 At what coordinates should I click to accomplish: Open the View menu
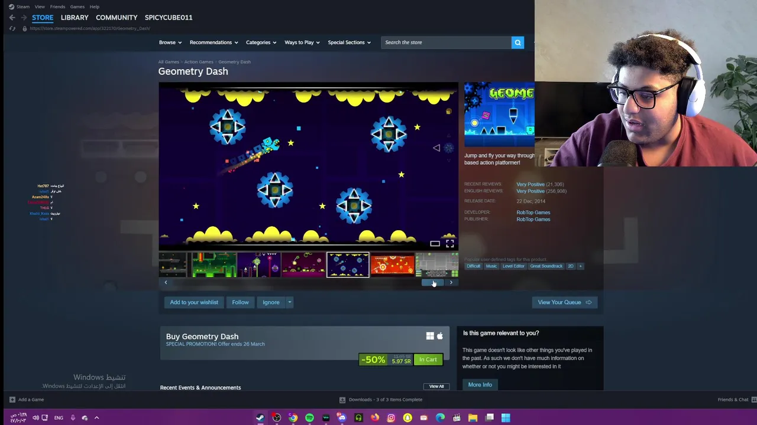click(x=40, y=6)
